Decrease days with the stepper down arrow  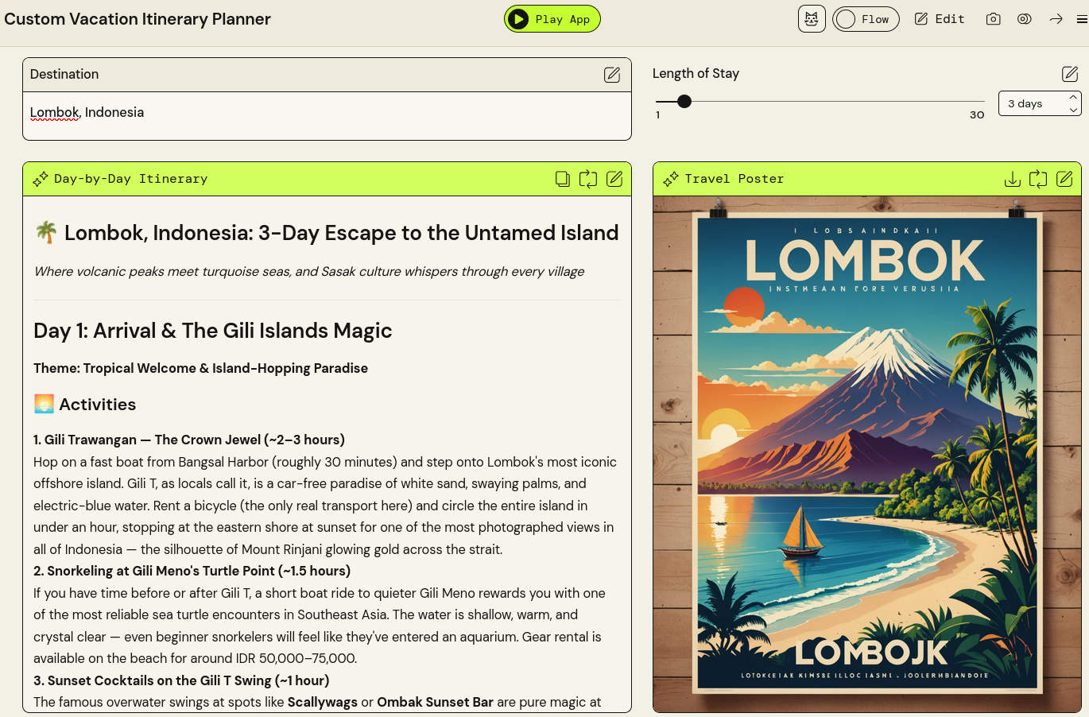coord(1073,110)
